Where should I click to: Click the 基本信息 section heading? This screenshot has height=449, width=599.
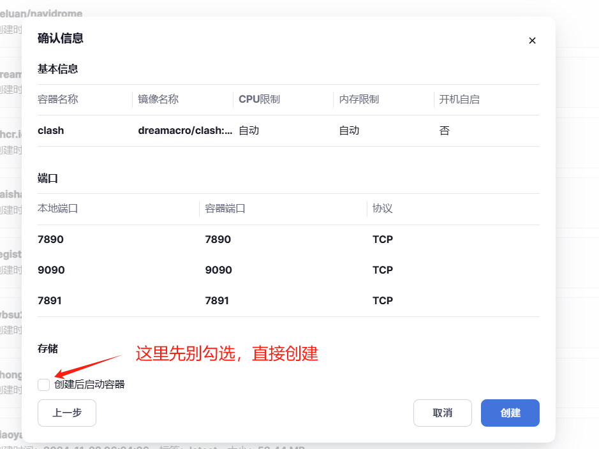pyautogui.click(x=57, y=69)
